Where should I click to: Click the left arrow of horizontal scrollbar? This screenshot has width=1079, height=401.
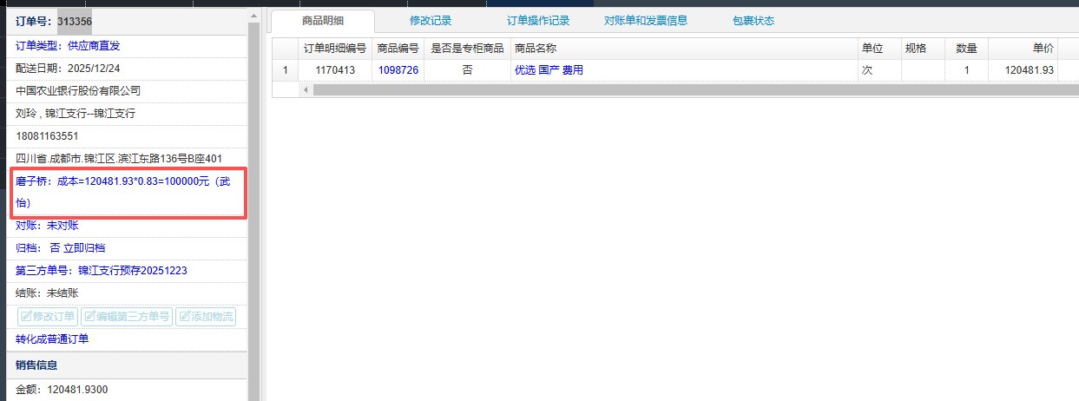click(305, 89)
